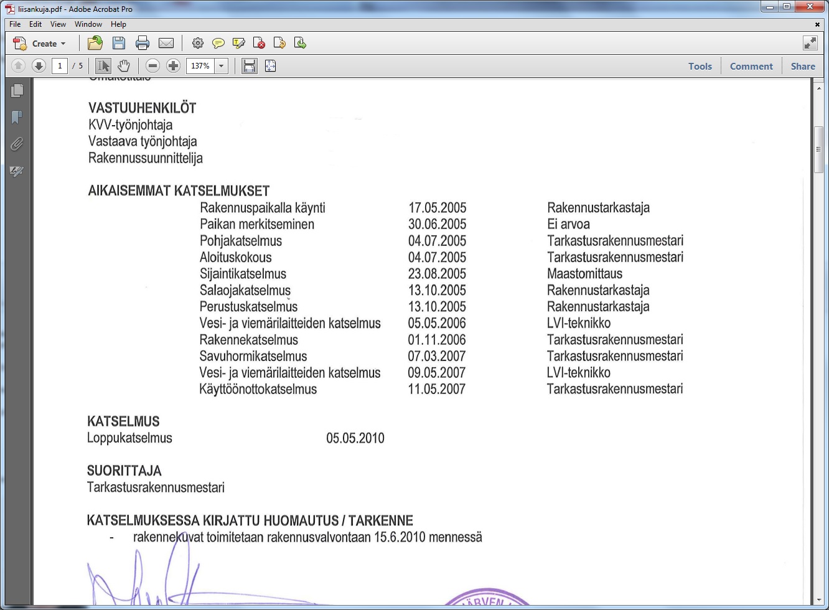Print the document with the printer icon
829x610 pixels.
[x=143, y=43]
